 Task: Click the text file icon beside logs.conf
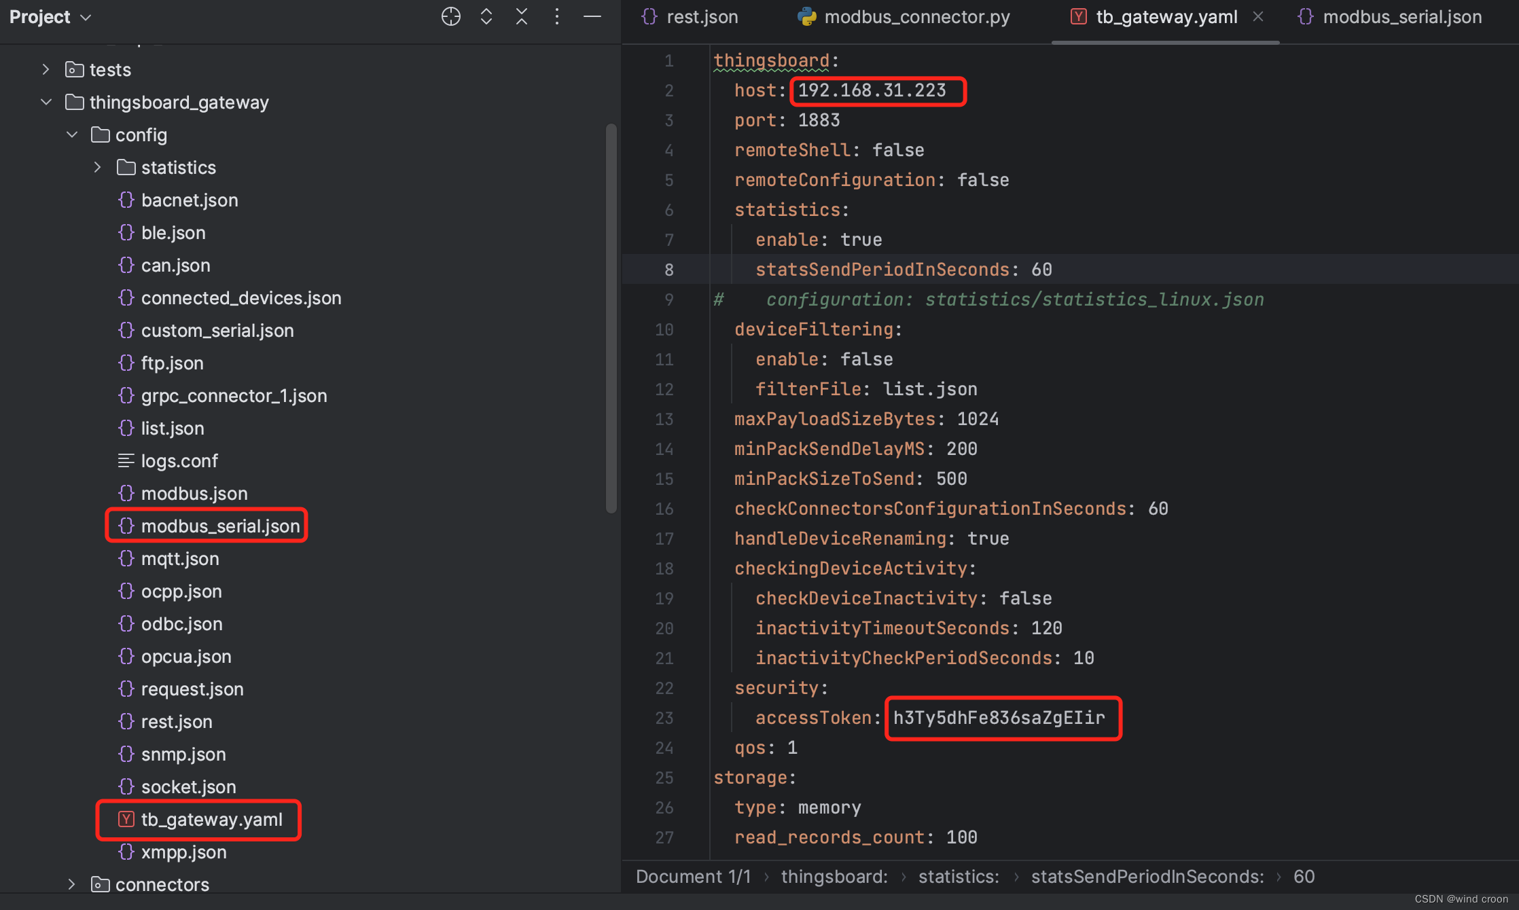pos(126,460)
